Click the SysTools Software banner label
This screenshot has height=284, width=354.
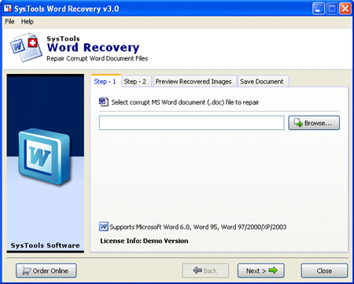[46, 245]
